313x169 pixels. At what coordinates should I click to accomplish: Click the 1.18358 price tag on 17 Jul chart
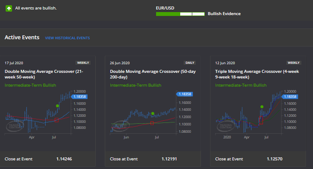79,97
